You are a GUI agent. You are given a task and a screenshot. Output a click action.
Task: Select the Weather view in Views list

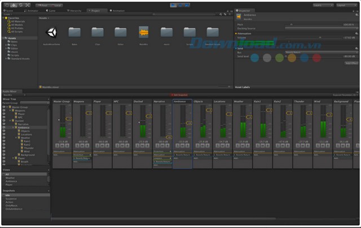pyautogui.click(x=10, y=178)
